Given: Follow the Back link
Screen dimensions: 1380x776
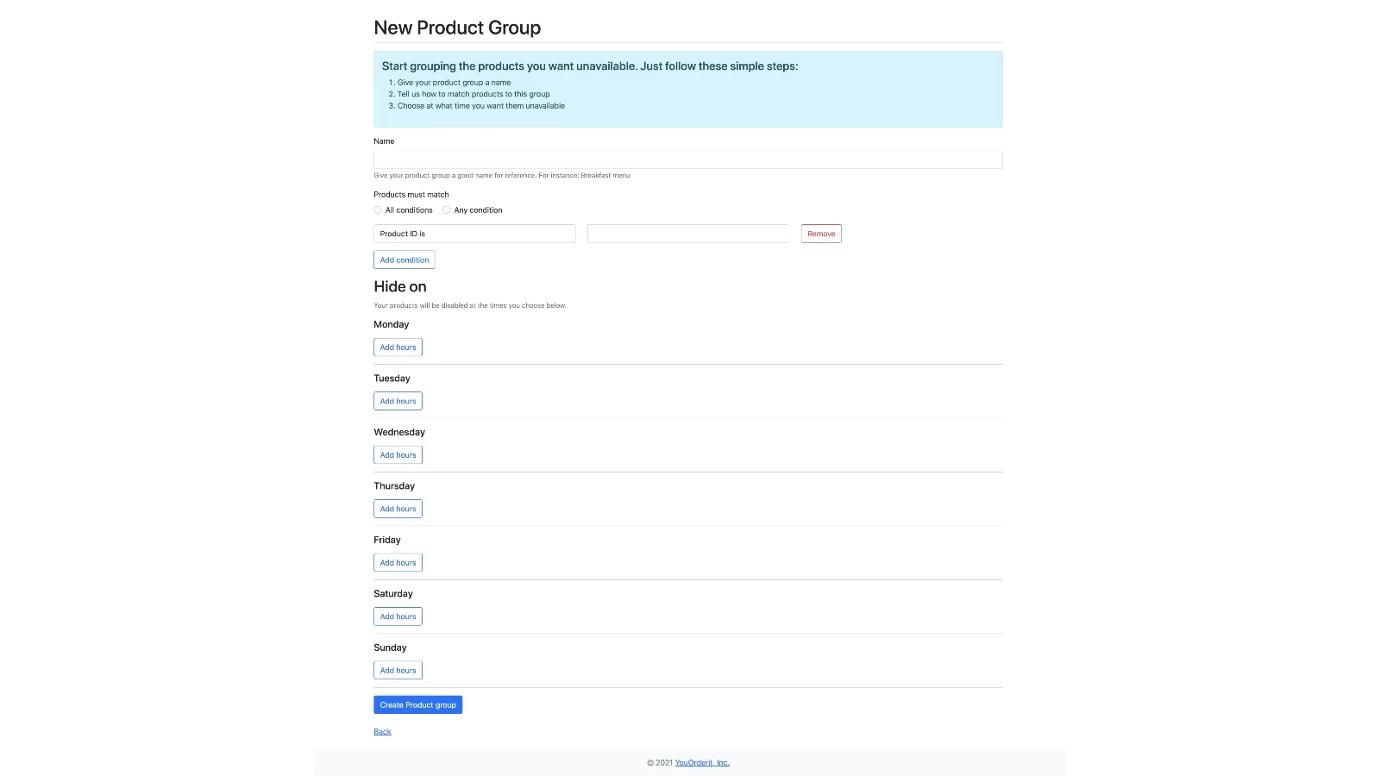Looking at the screenshot, I should point(382,732).
